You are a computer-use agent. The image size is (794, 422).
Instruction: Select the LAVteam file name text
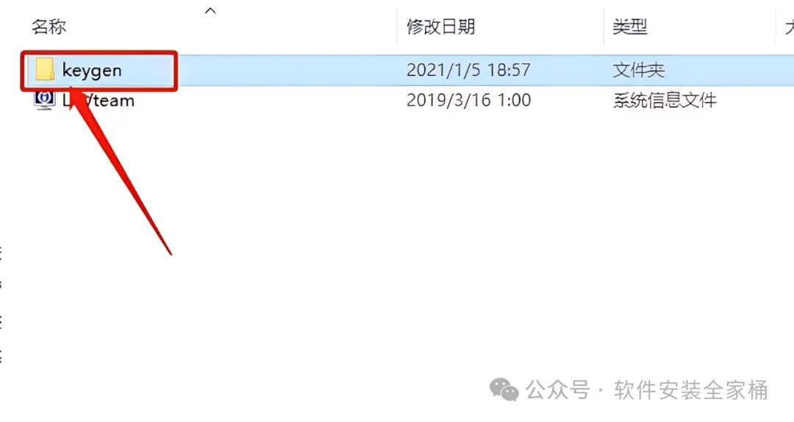[x=99, y=100]
